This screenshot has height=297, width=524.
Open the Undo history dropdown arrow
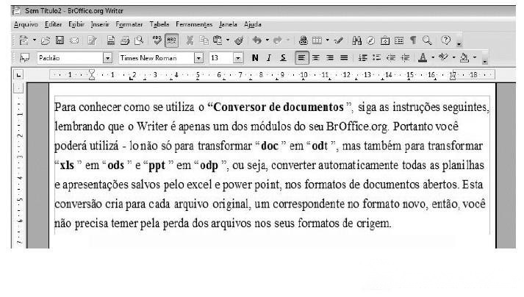(267, 40)
